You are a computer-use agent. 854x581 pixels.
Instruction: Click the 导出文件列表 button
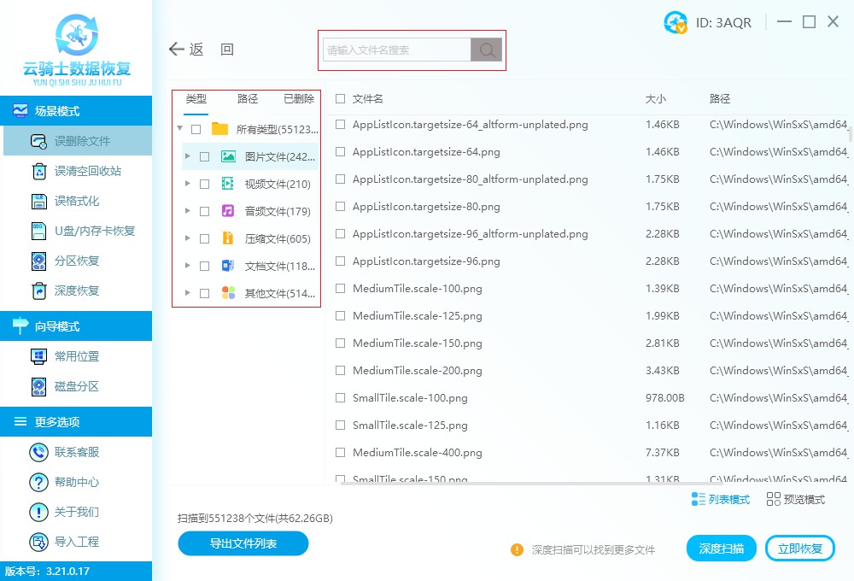point(243,543)
